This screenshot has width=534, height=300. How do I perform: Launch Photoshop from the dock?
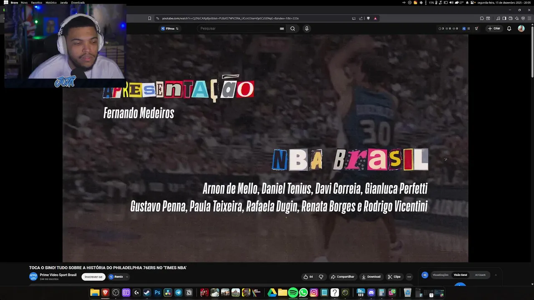click(157, 292)
